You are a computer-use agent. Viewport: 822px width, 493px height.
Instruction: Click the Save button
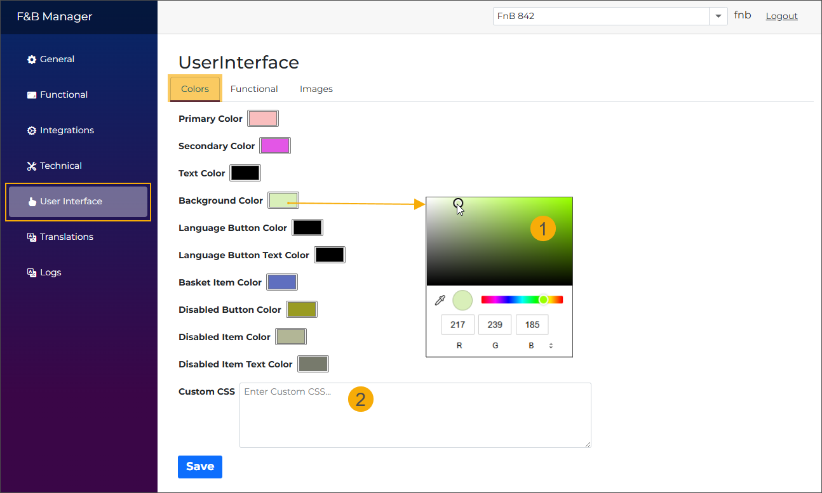tap(199, 466)
